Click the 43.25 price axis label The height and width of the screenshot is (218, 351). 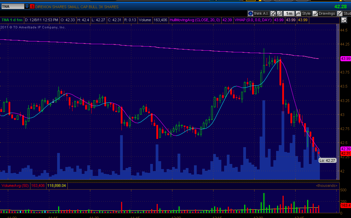pos(344,101)
